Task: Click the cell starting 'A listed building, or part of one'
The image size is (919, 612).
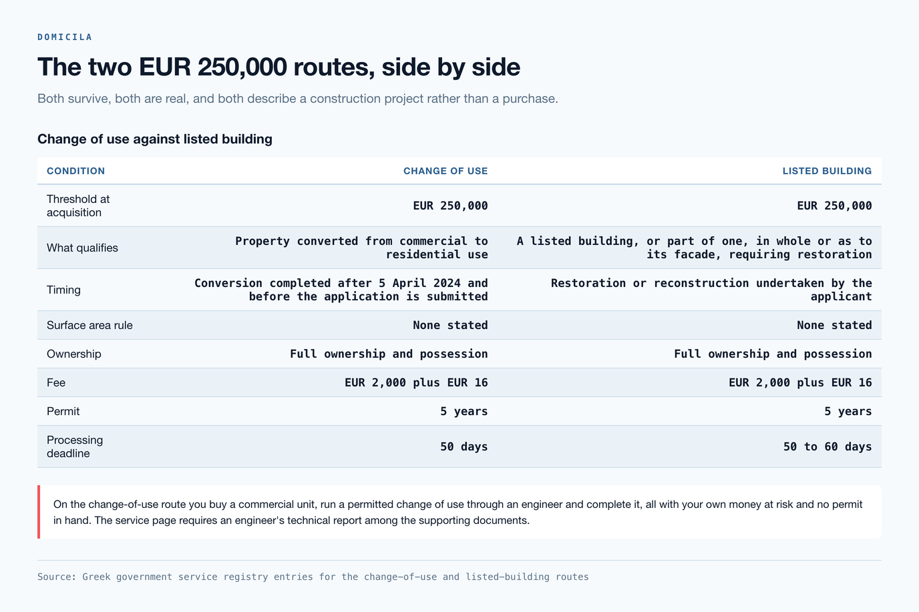Action: tap(694, 248)
